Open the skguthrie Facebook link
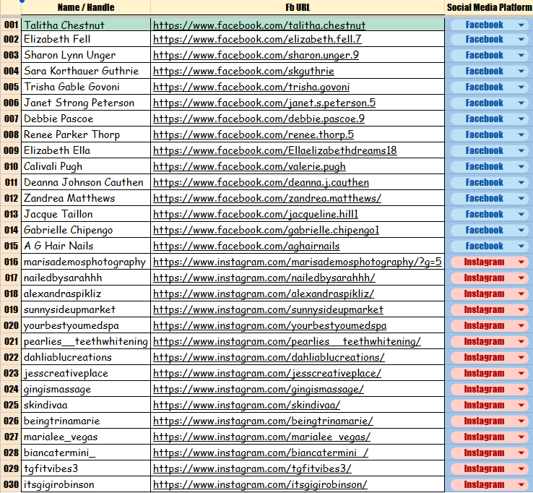 point(243,71)
